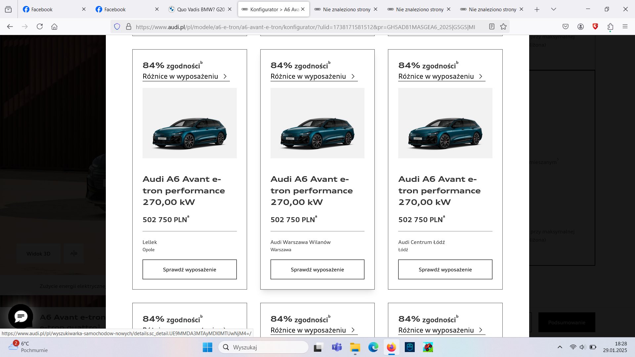Open the Audi Warszawa Wilanów car thumbnail
Screen dimensions: 635x357
point(317,123)
